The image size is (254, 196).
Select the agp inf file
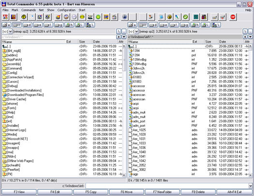(188, 174)
